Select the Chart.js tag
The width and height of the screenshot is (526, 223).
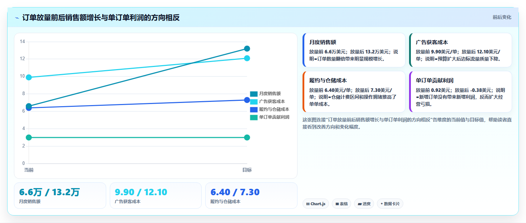coord(316,204)
